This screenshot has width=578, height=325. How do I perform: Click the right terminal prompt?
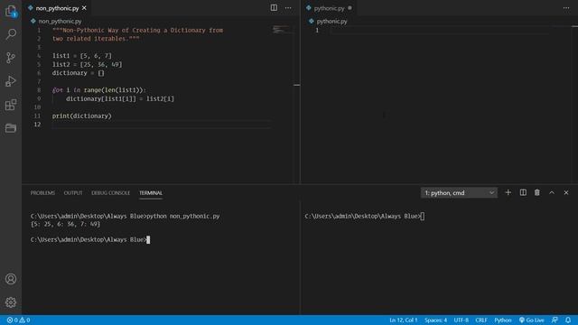[x=365, y=217]
